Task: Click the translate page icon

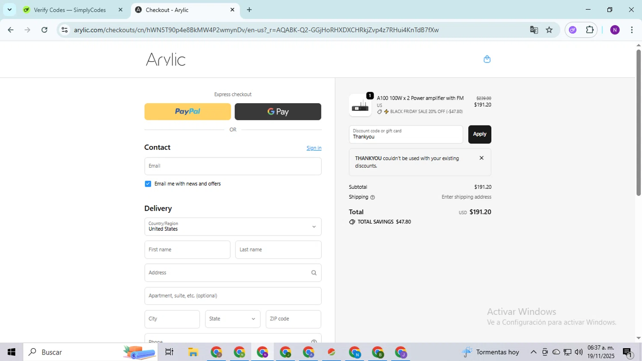Action: tap(534, 30)
